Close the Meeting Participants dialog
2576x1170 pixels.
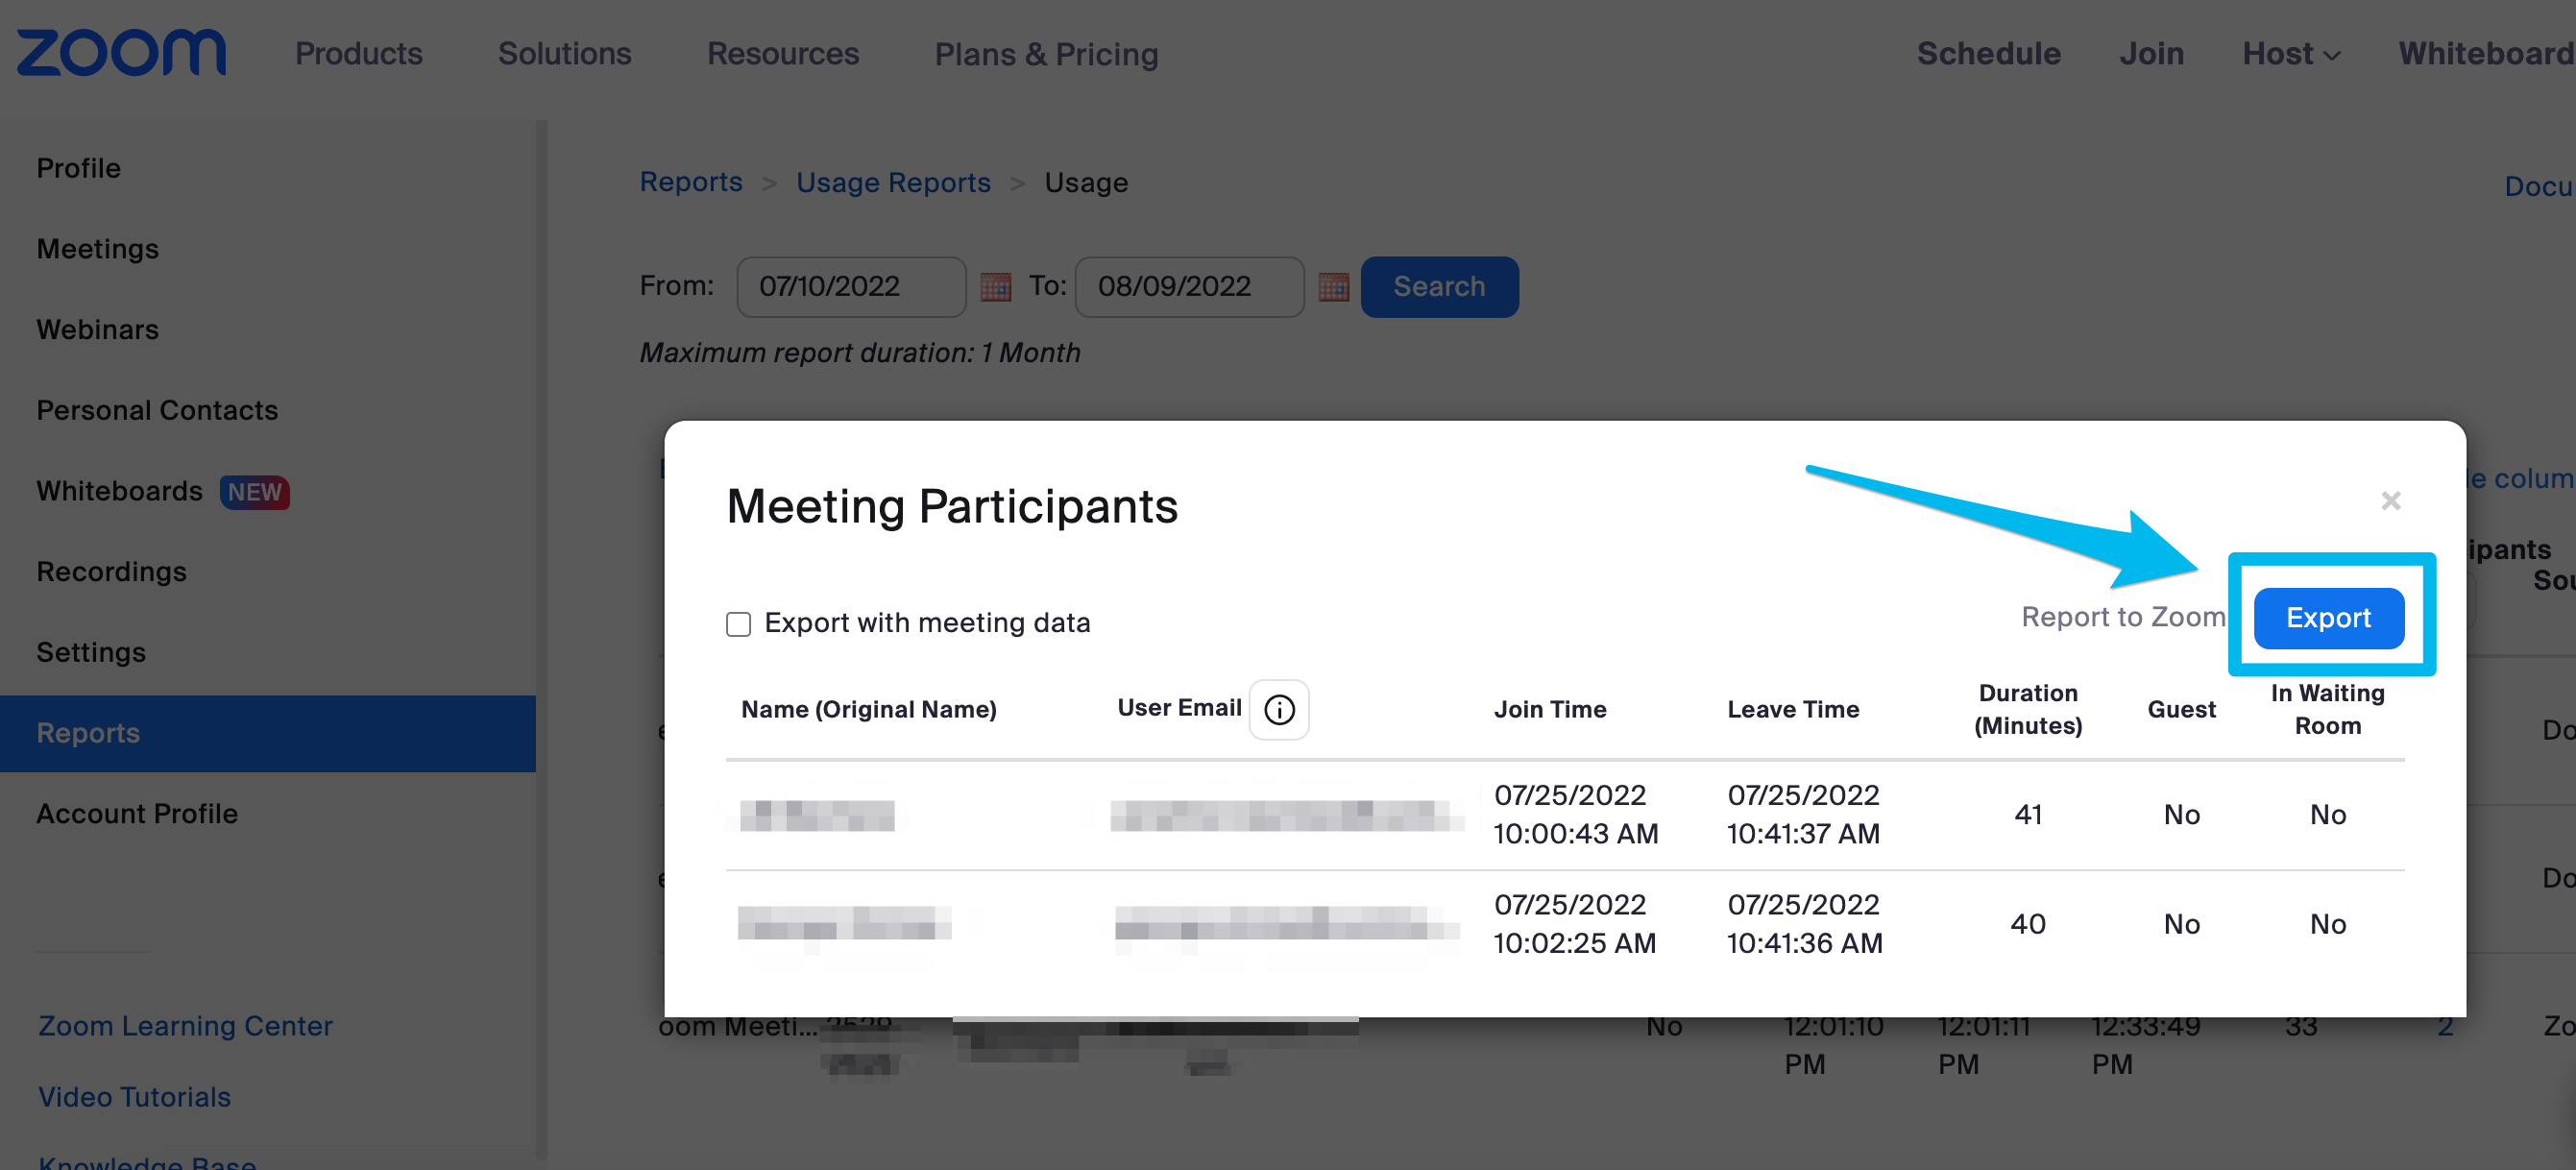[x=2390, y=500]
